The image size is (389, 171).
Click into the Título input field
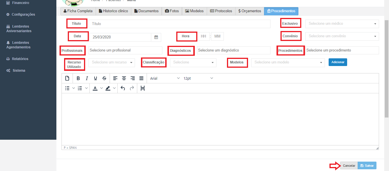tap(179, 24)
